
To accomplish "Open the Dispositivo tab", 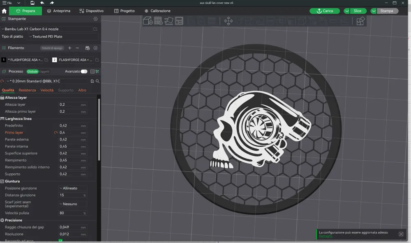I will pyautogui.click(x=92, y=11).
